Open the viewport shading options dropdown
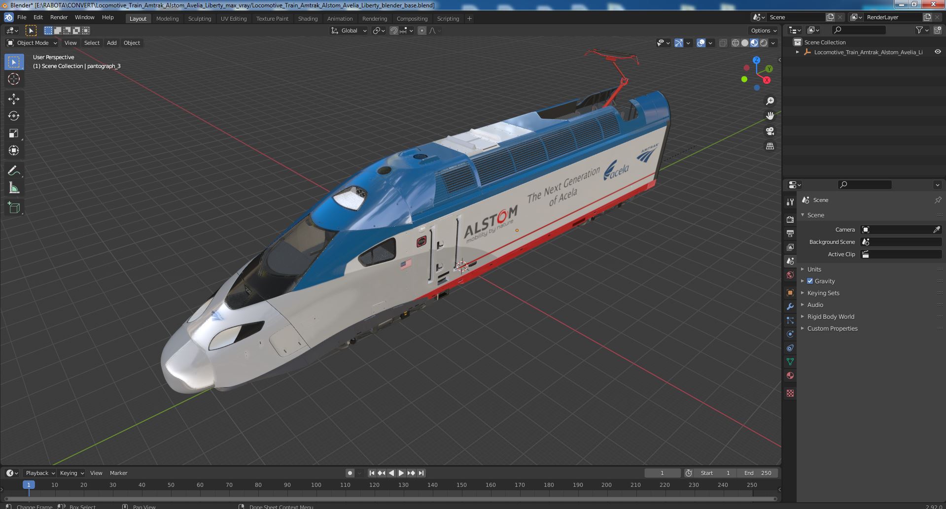 (x=773, y=43)
